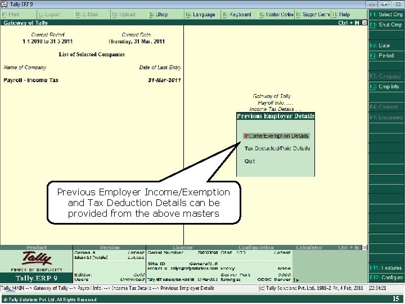The height and width of the screenshot is (304, 405).
Task: Click the Tally logo in Product panel
Action: click(x=37, y=258)
